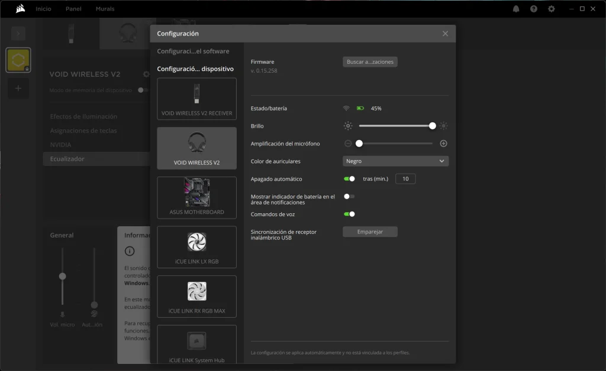Screen dimensions: 606x371
Task: Click the gear next to VOID WIRELESS V2
Action: [146, 74]
